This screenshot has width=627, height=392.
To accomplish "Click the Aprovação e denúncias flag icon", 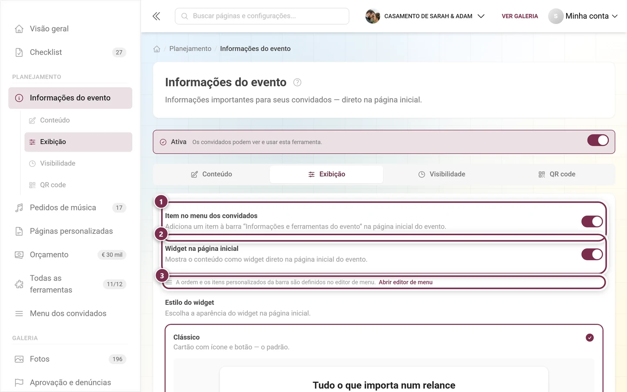I will 19,383.
